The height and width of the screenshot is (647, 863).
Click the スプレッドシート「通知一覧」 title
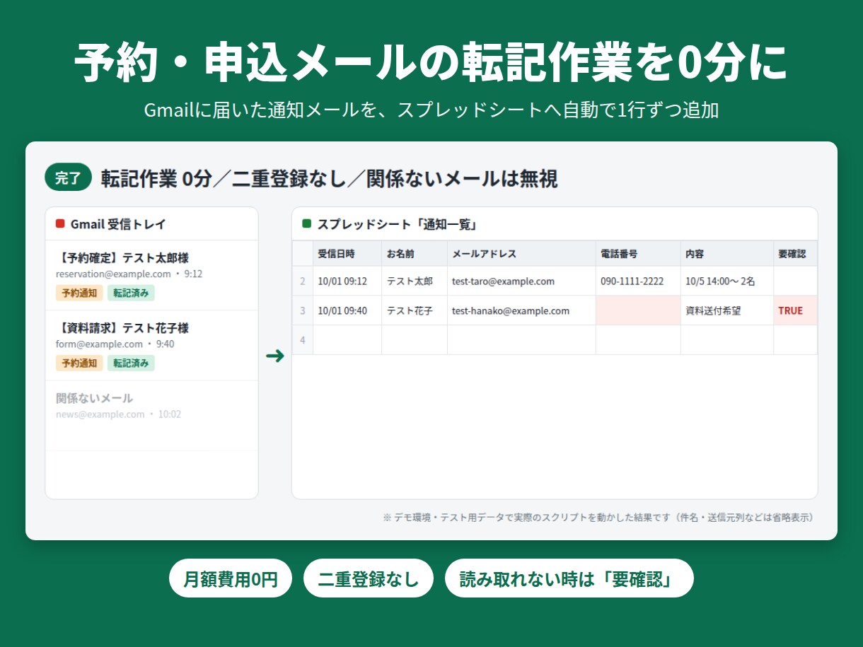click(x=399, y=224)
